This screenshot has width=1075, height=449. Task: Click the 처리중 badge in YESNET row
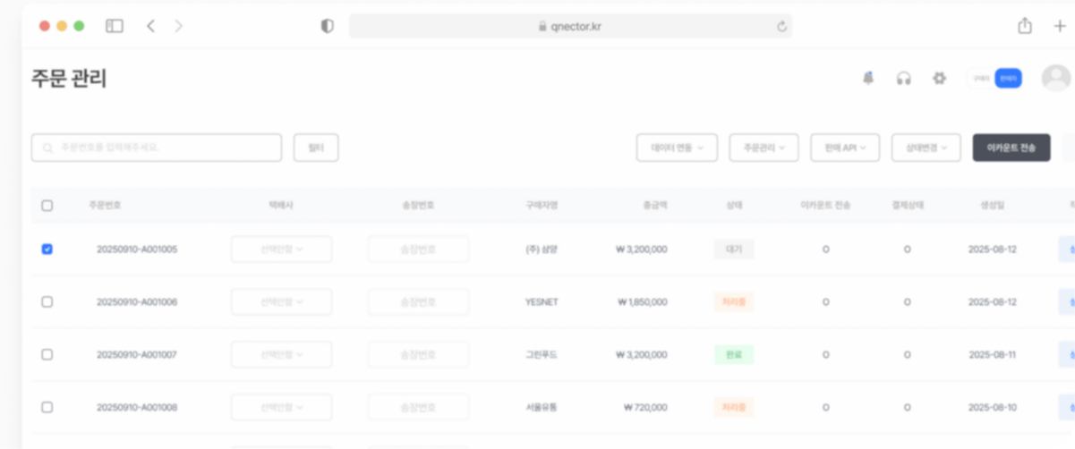pyautogui.click(x=734, y=302)
